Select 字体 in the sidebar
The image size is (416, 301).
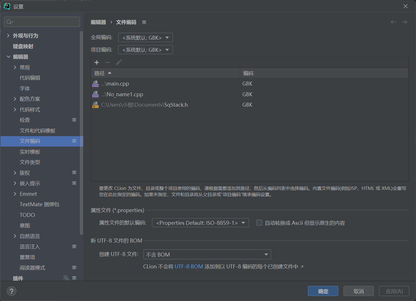point(25,88)
